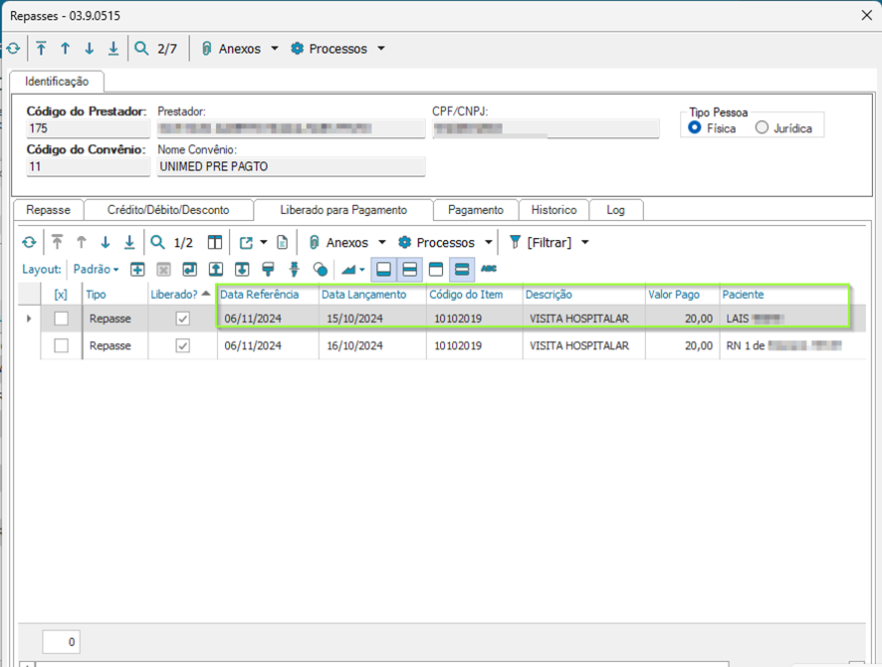This screenshot has width=882, height=667.
Task: Toggle the footer panel view icon
Action: coord(383,270)
